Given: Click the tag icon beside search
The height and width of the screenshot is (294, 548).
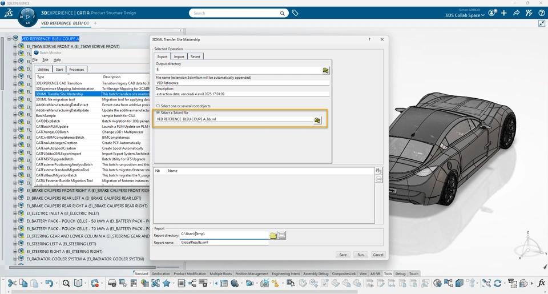Looking at the screenshot, I should pyautogui.click(x=295, y=13).
